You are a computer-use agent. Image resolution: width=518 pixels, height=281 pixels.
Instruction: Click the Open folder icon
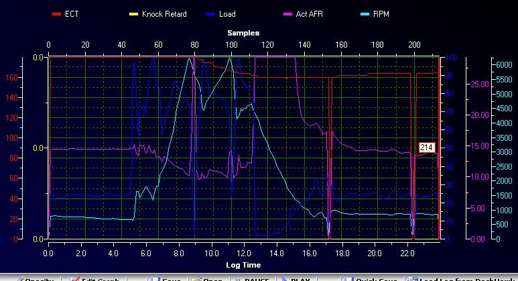tap(196, 278)
